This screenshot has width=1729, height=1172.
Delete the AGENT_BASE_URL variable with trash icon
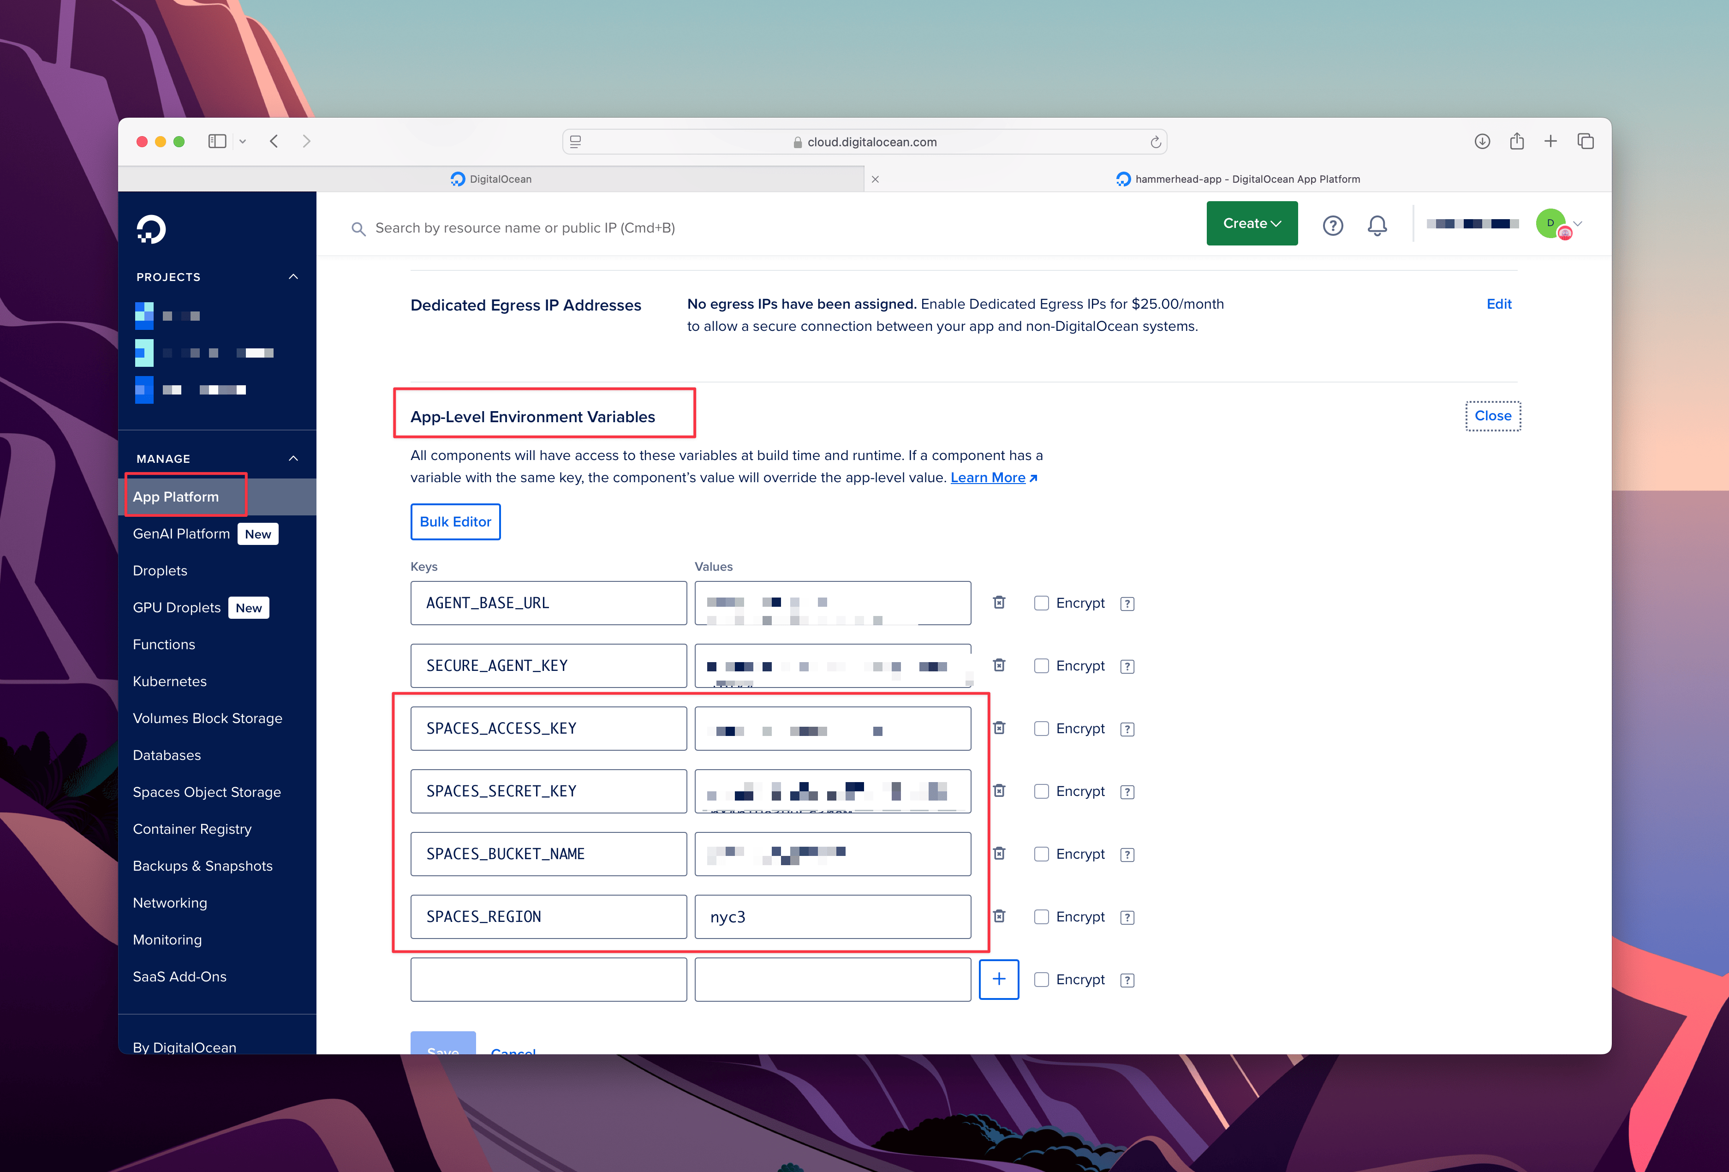click(x=999, y=602)
